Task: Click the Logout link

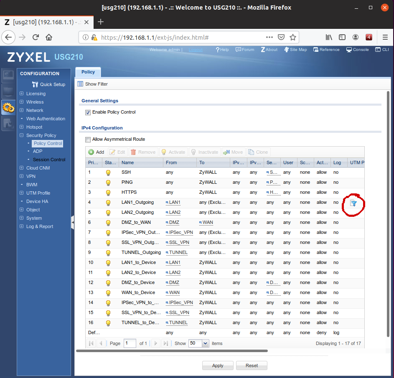Action: tap(196, 50)
